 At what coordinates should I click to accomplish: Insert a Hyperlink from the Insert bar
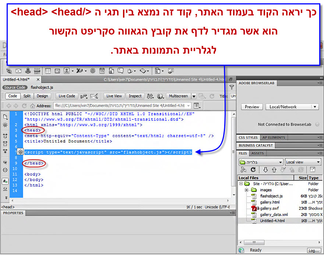coord(9,71)
